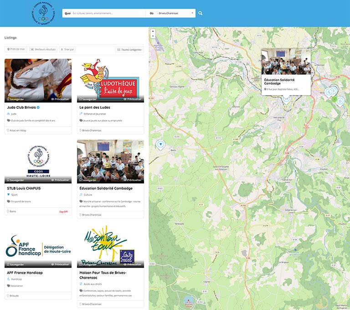Image resolution: width=350 pixels, height=310 pixels.
Task: Expand the green cluster marker on map
Action: point(334,99)
